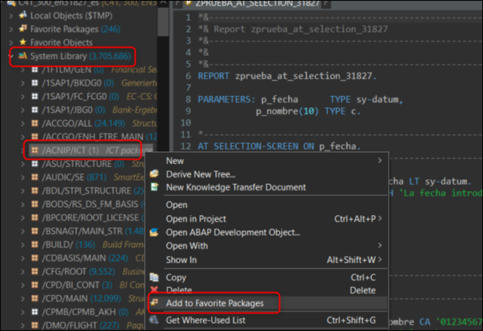
Task: Choose Delete from the context menu
Action: point(267,290)
